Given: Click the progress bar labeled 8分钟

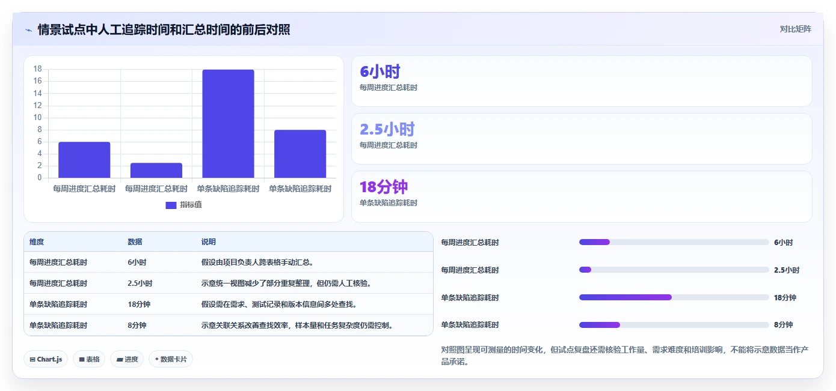Looking at the screenshot, I should click(x=674, y=325).
